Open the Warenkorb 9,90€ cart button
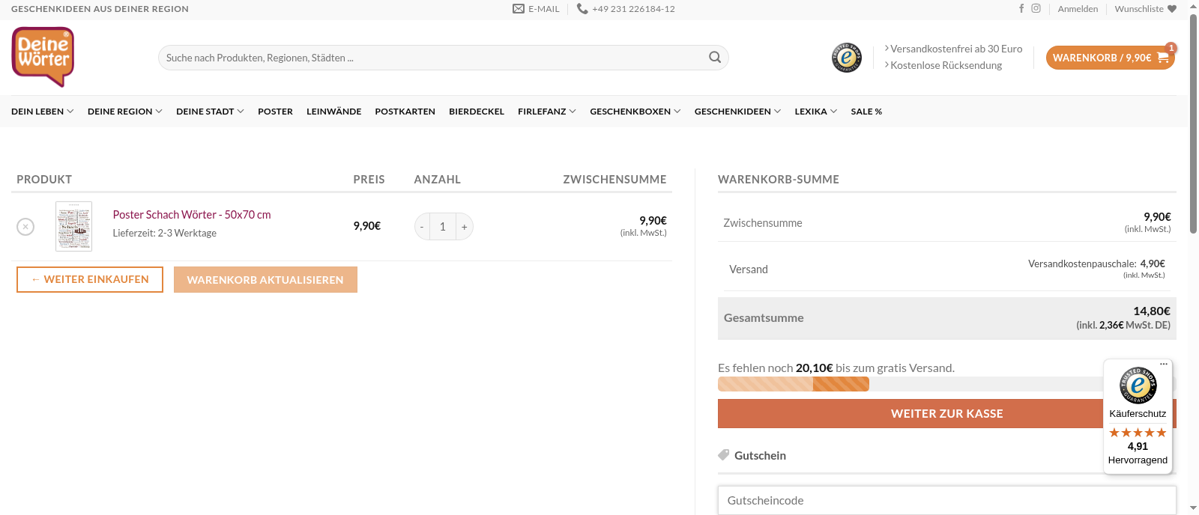 click(1110, 58)
